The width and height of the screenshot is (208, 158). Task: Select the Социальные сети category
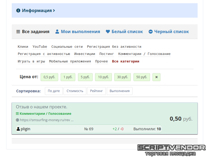pos(67,47)
